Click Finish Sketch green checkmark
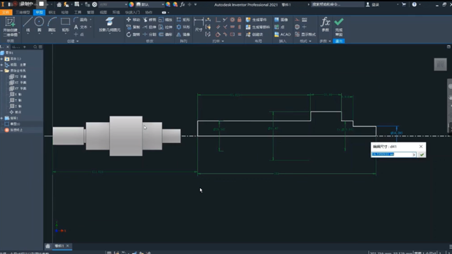The height and width of the screenshot is (254, 452). [339, 27]
